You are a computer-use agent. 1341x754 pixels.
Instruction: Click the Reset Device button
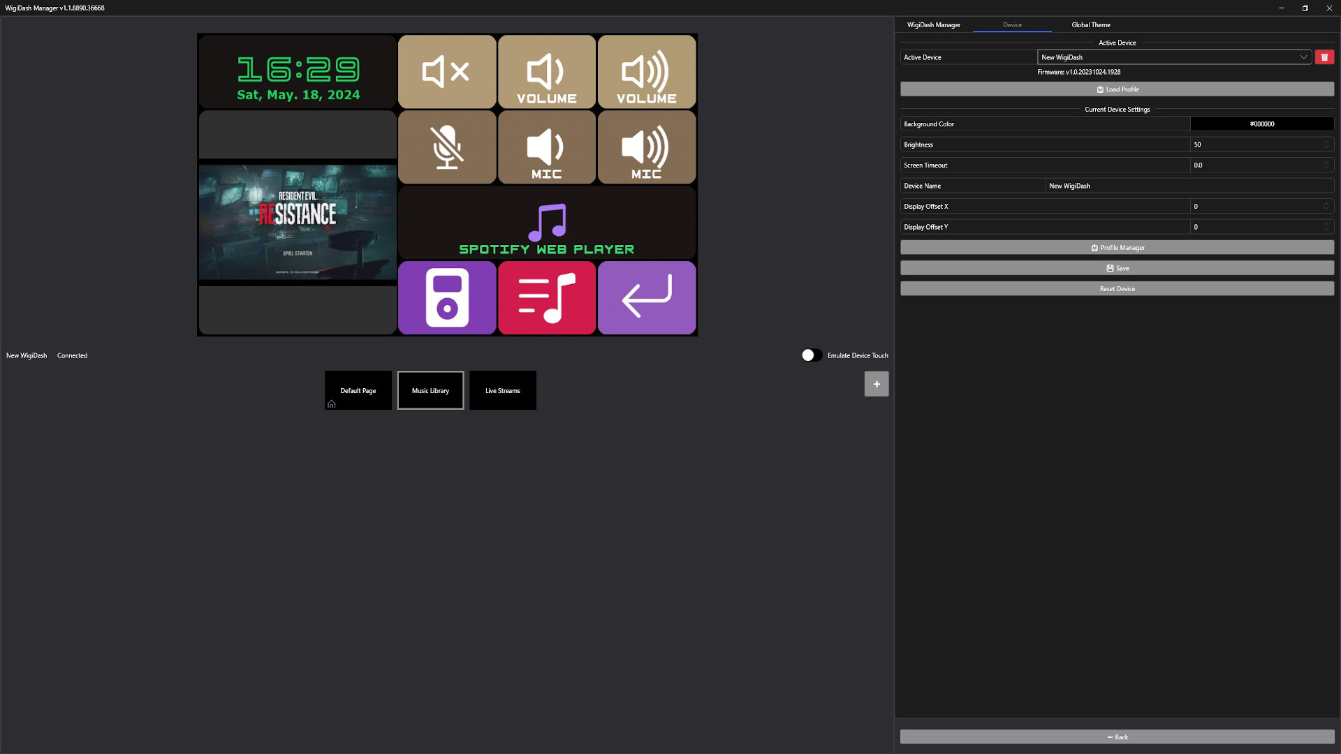[1117, 289]
